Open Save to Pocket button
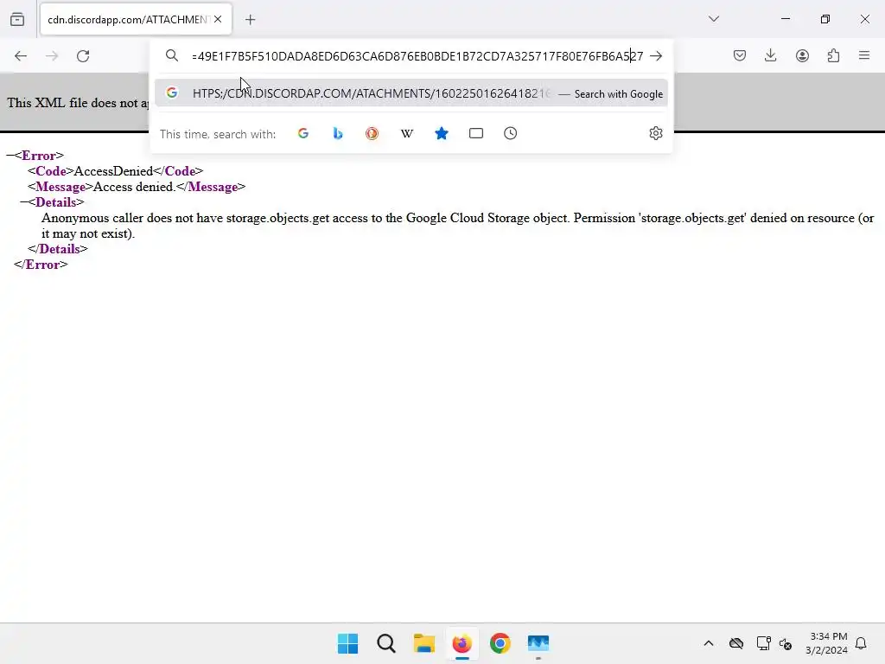 (x=740, y=55)
